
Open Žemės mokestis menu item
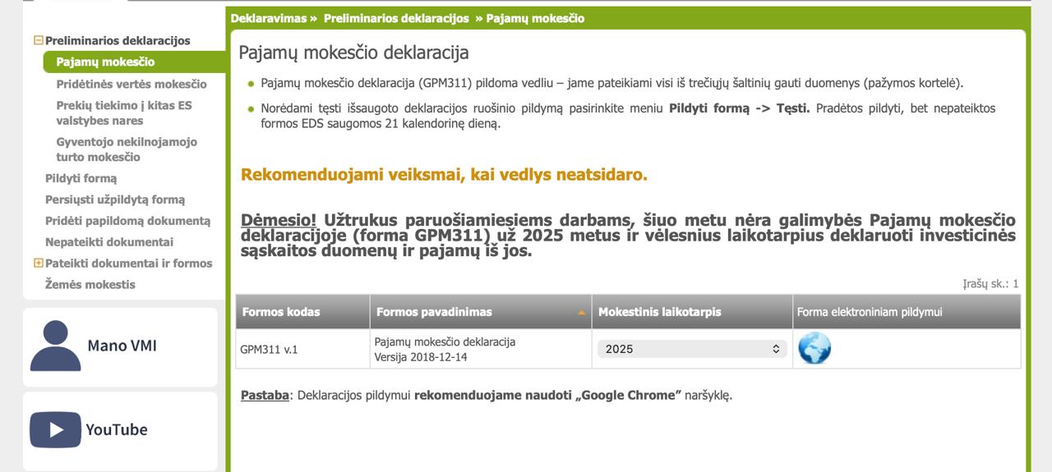coord(90,284)
